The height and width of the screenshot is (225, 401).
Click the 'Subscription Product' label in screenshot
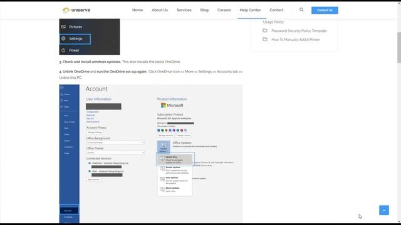coord(170,114)
